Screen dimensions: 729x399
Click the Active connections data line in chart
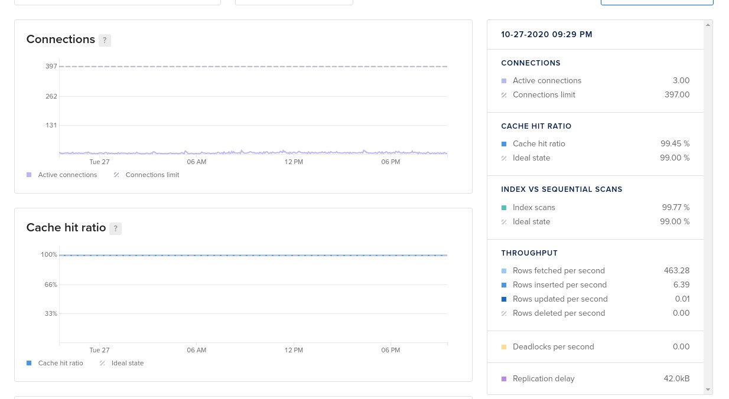click(253, 153)
